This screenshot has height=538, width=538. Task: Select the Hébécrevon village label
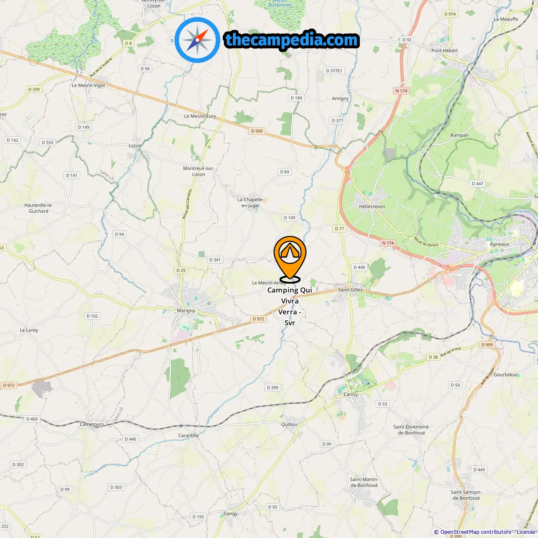[372, 206]
